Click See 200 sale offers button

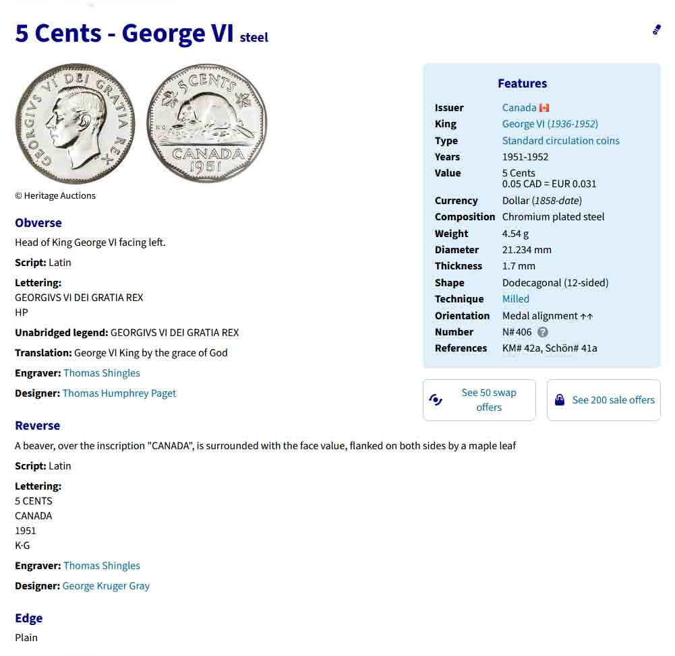pyautogui.click(x=613, y=400)
